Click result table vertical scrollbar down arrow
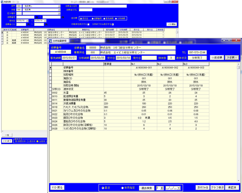Image resolution: width=242 pixels, height=193 pixels. click(x=239, y=181)
